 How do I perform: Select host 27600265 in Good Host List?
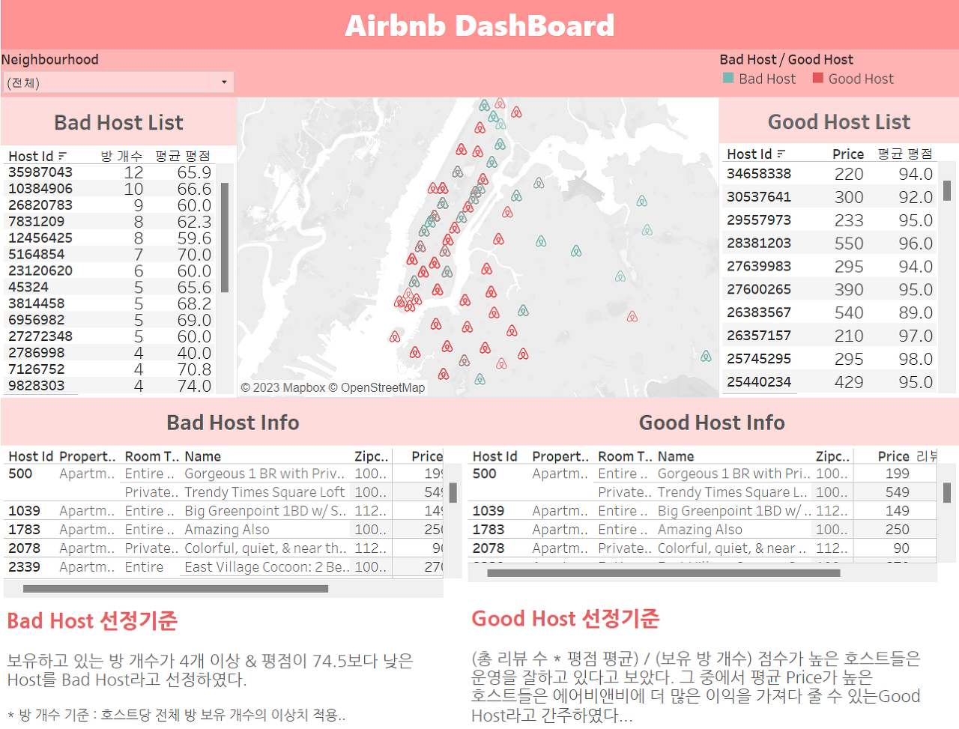point(759,290)
